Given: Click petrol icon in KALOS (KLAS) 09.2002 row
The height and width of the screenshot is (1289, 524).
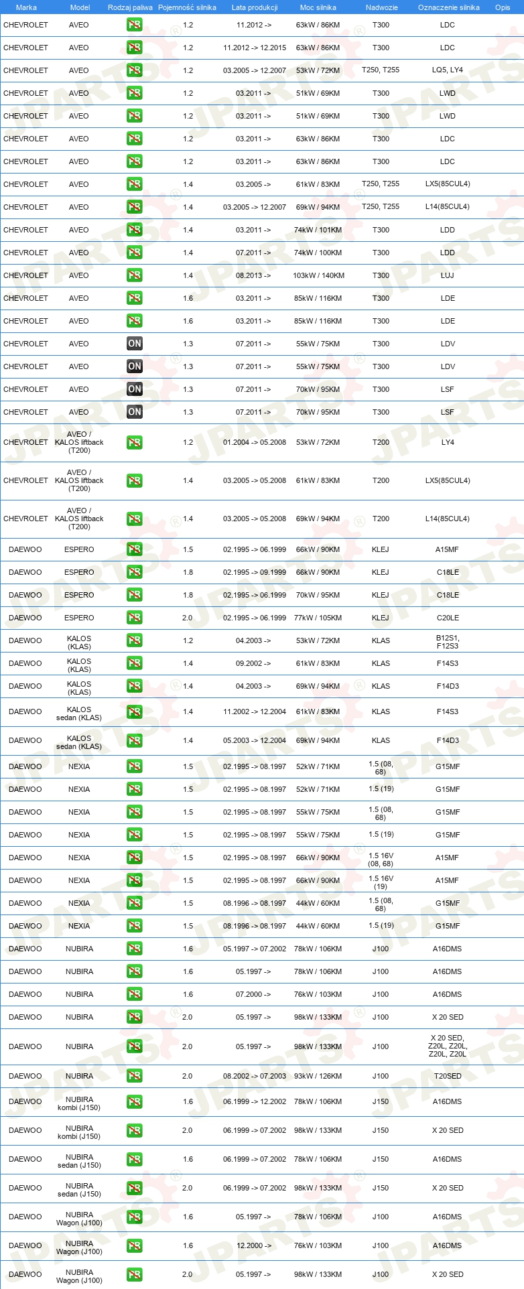Looking at the screenshot, I should [135, 663].
